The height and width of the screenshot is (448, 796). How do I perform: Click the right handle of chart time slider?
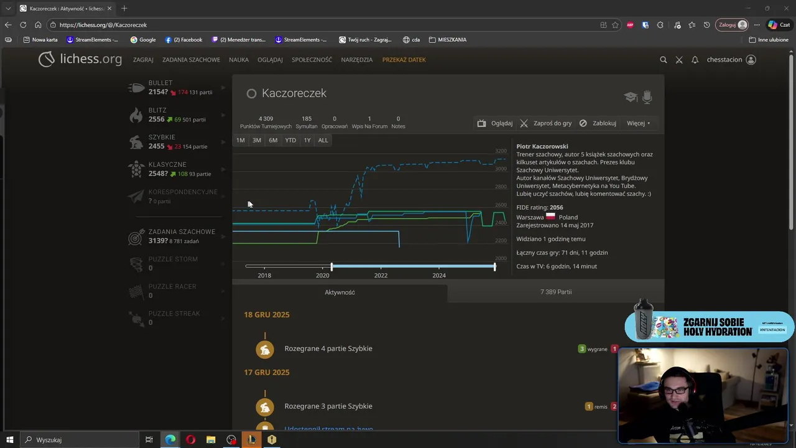[495, 266]
